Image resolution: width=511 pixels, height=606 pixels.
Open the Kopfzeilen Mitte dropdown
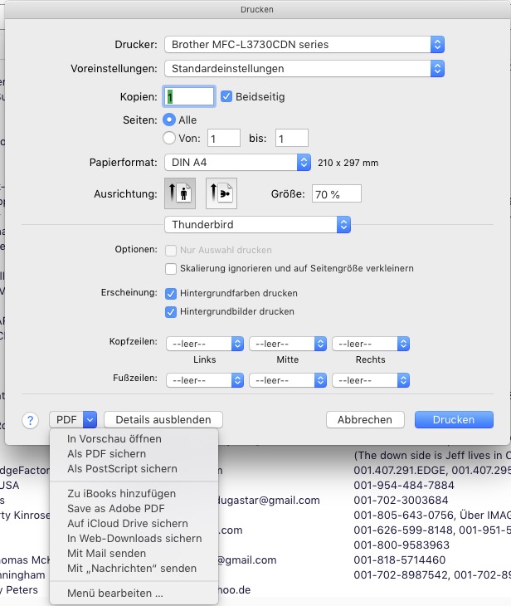(x=288, y=344)
